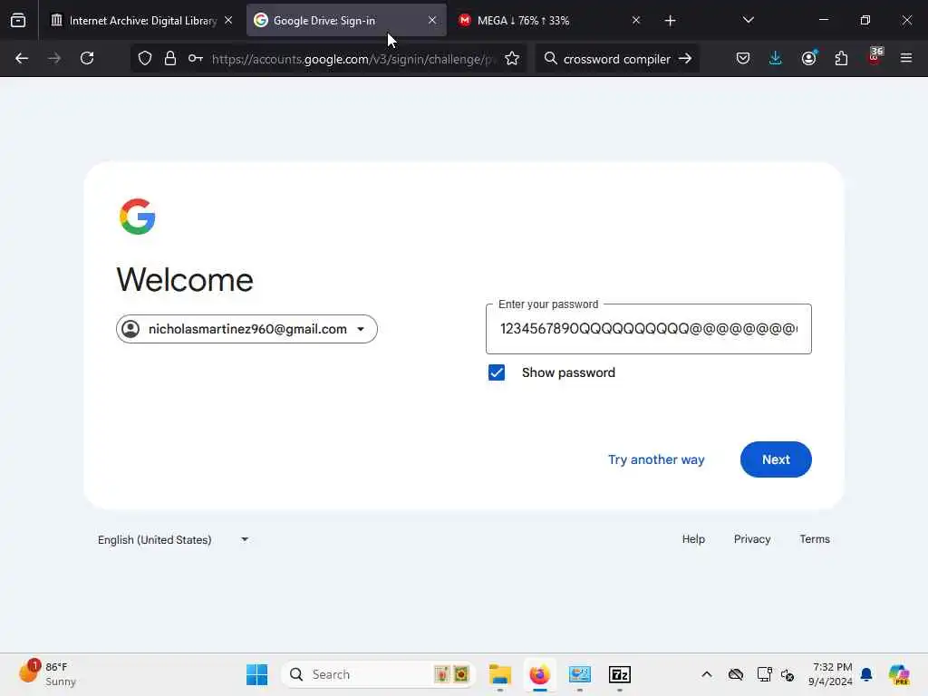The height and width of the screenshot is (696, 928).
Task: Uncheck Show password checkbox
Action: click(497, 372)
